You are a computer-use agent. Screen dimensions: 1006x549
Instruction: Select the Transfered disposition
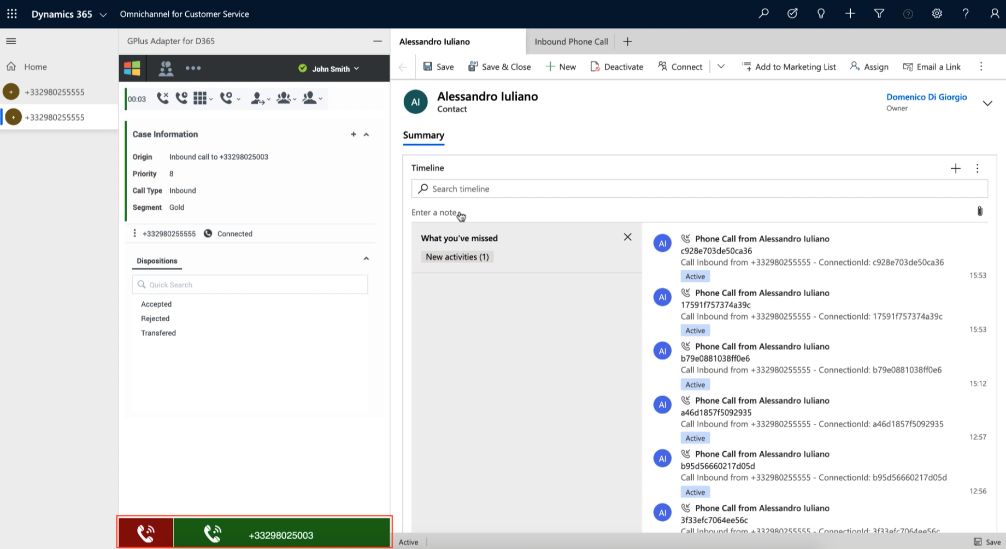[x=158, y=333]
